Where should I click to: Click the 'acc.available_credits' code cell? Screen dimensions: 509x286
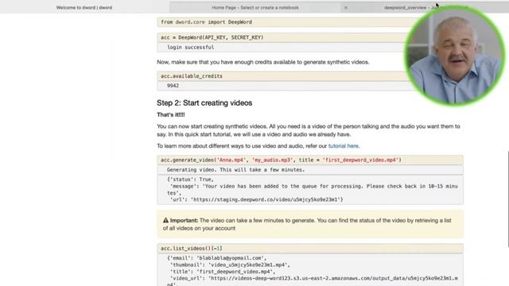point(282,76)
